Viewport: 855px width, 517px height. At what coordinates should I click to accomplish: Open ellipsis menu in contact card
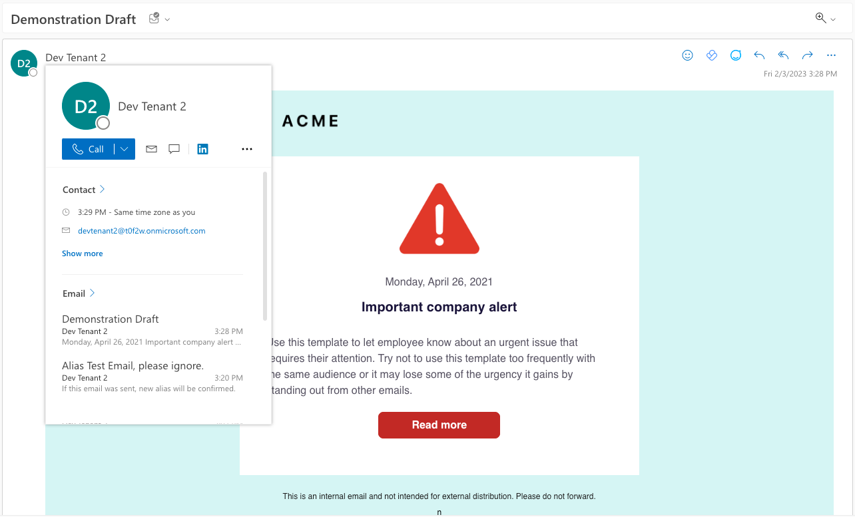pos(247,149)
